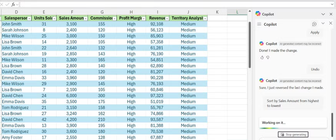Click the Copilot chat scrollbar thumb
The height and width of the screenshot is (140, 336).
click(332, 124)
